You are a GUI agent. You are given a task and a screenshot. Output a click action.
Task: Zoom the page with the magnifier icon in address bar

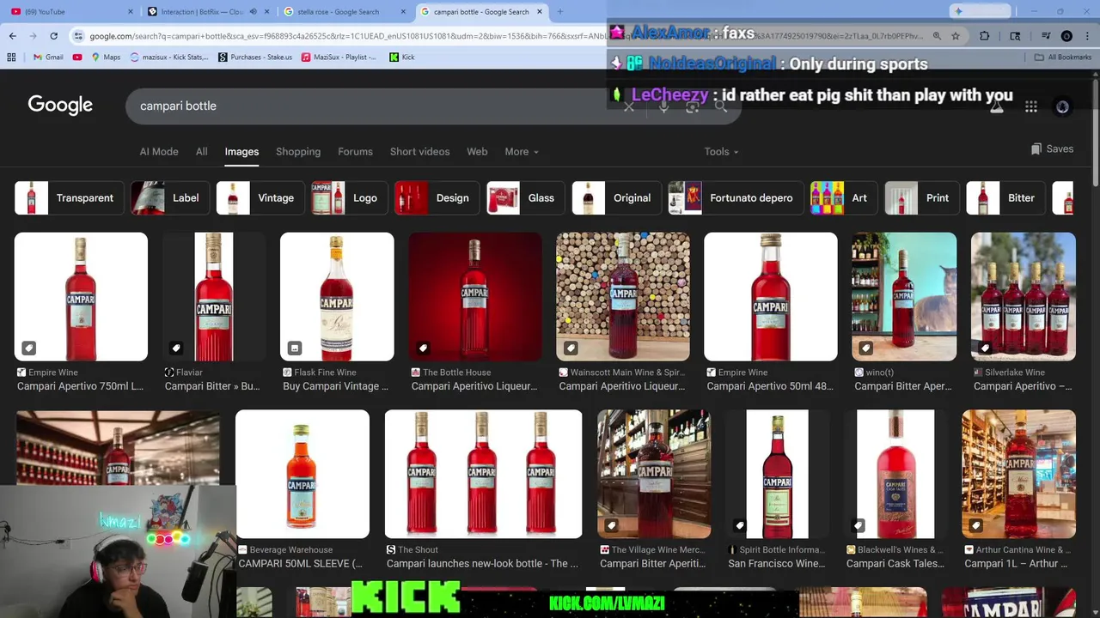pos(937,36)
